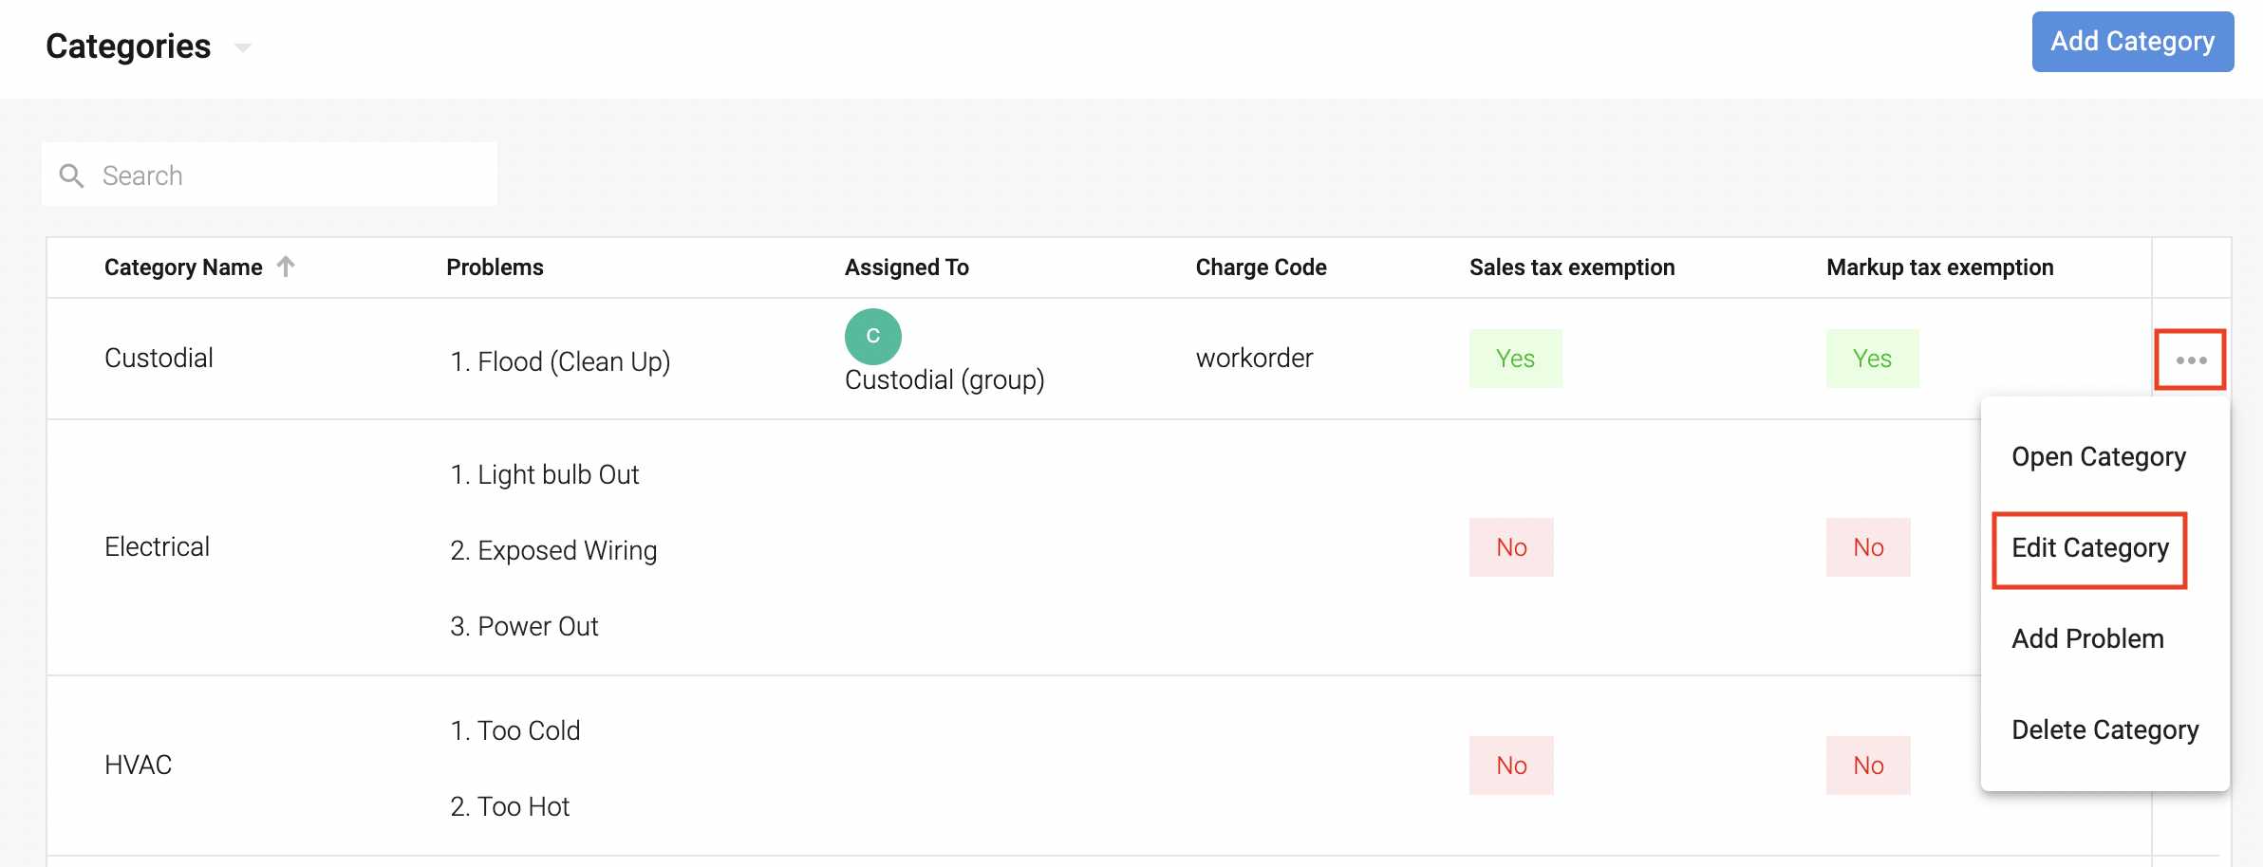Select Open Category from the menu
The height and width of the screenshot is (867, 2263).
coord(2098,457)
